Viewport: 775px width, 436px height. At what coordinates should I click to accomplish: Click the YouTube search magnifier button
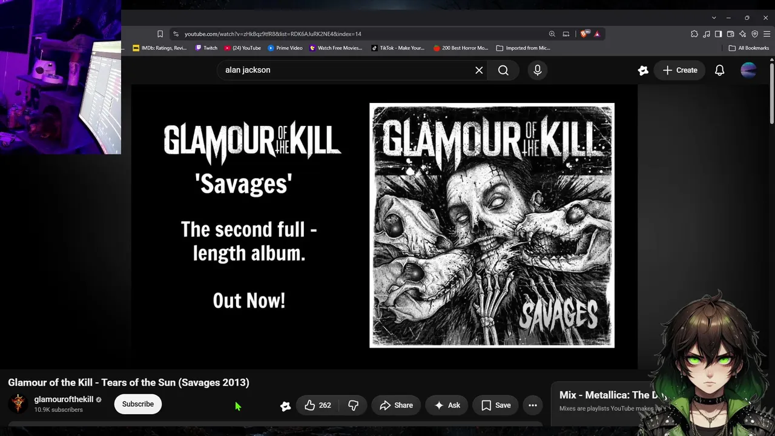click(503, 70)
